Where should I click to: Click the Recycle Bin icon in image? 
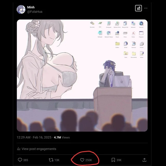click(125, 24)
